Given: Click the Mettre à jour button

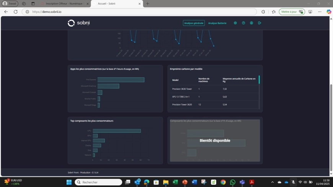Looking at the screenshot, I should point(292,12).
